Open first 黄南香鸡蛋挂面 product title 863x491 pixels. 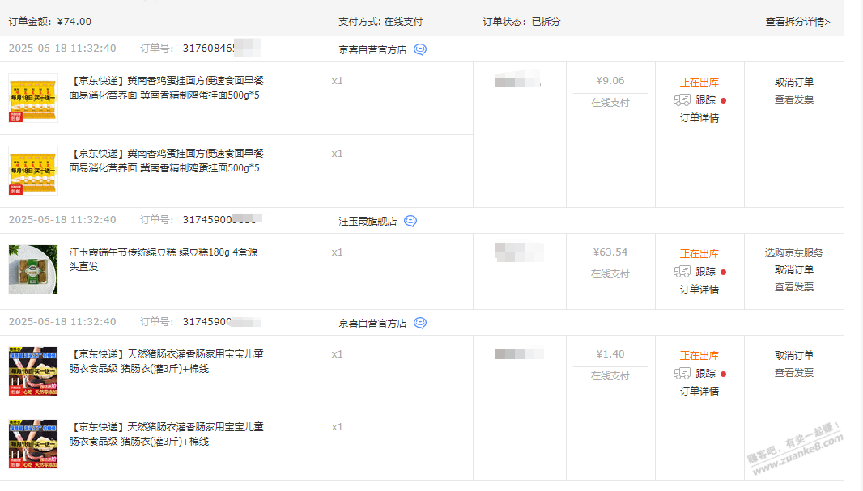pyautogui.click(x=166, y=88)
